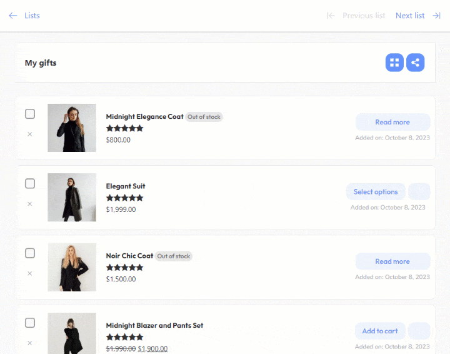Remove Elegant Suit with the X icon
This screenshot has height=354, width=450.
tap(29, 204)
